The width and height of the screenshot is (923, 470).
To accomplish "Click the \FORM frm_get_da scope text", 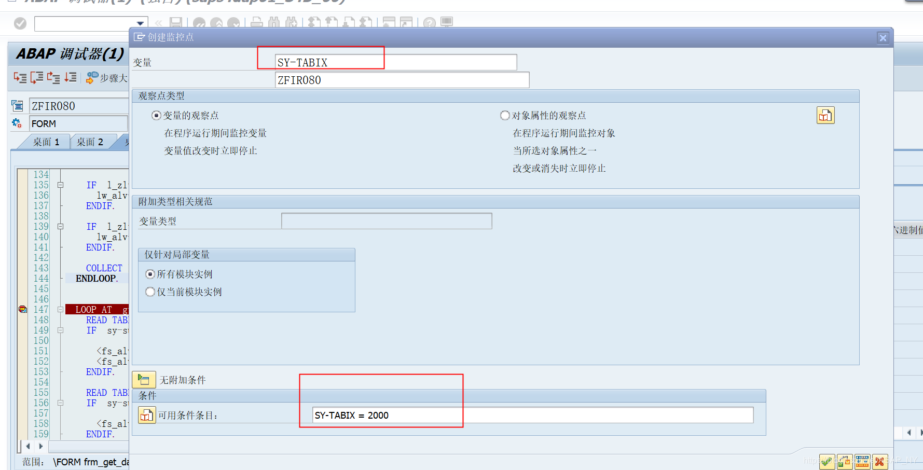I will pos(91,462).
